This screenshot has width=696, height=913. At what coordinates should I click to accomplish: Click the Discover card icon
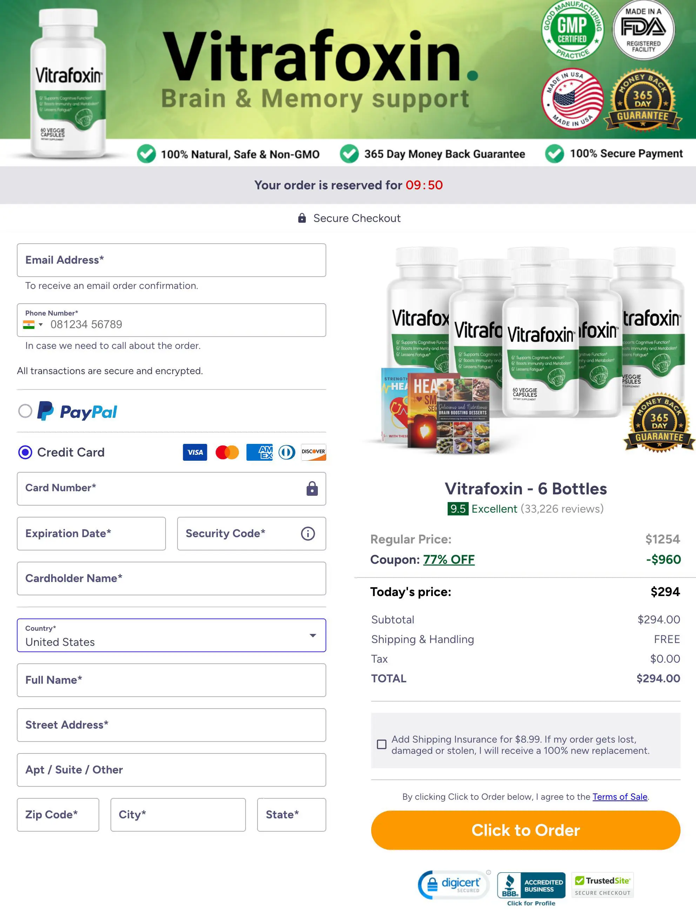pos(314,452)
